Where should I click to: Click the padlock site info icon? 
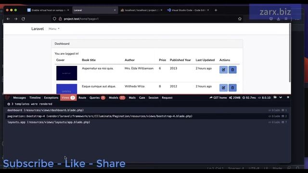(x=60, y=19)
